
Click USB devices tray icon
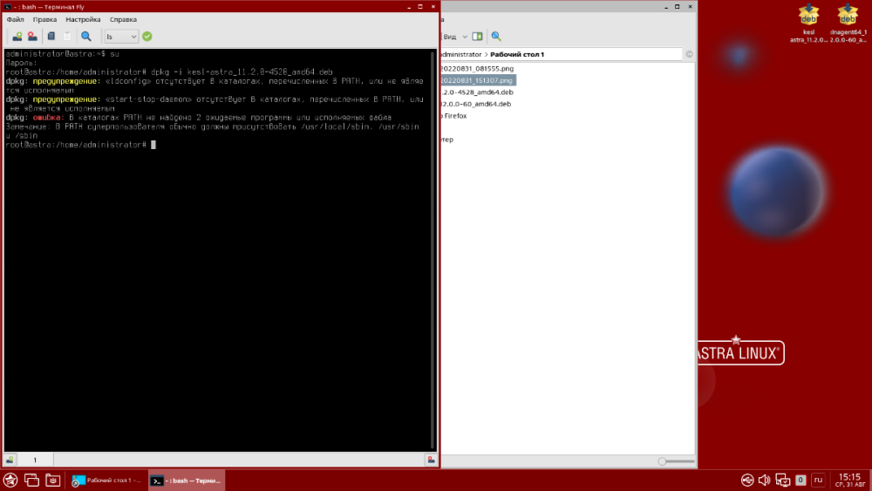point(747,480)
